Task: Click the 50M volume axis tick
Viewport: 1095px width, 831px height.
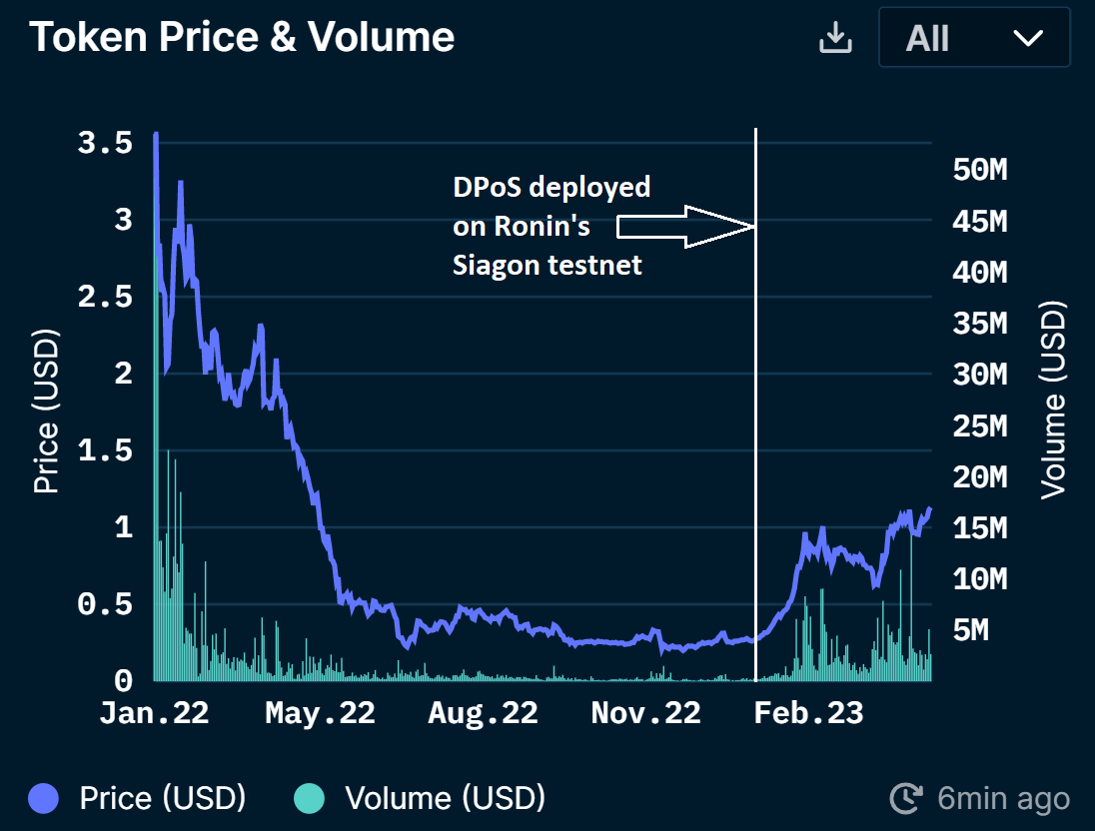Action: 978,170
